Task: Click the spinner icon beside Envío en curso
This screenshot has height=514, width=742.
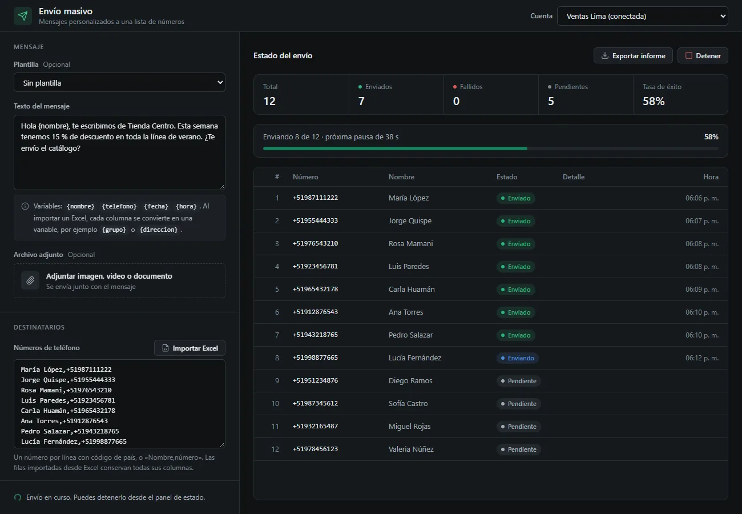Action: [x=18, y=497]
